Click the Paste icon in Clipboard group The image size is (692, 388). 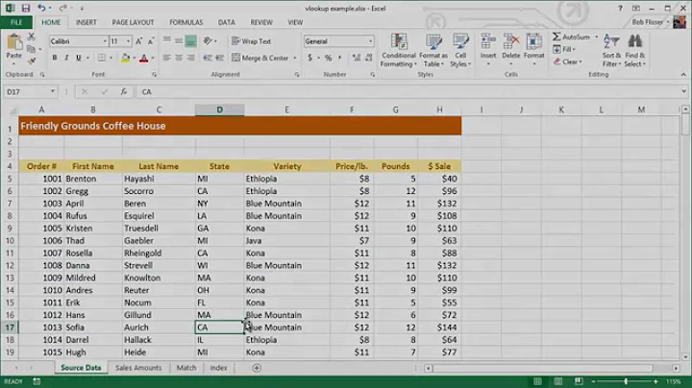coord(13,46)
